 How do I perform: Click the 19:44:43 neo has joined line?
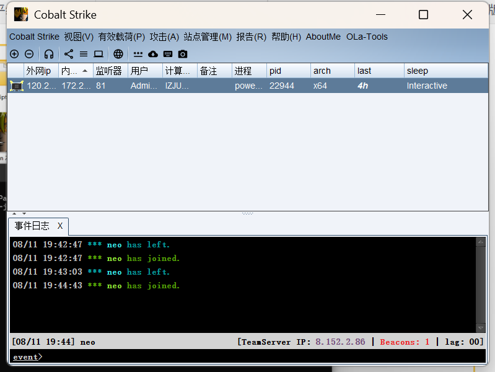(96, 286)
